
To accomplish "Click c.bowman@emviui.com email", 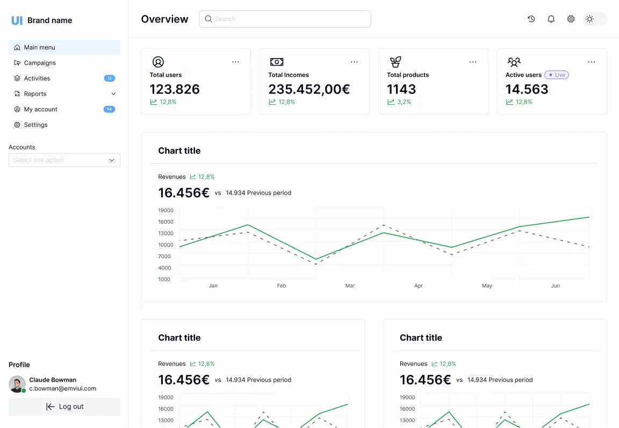I will 63,389.
